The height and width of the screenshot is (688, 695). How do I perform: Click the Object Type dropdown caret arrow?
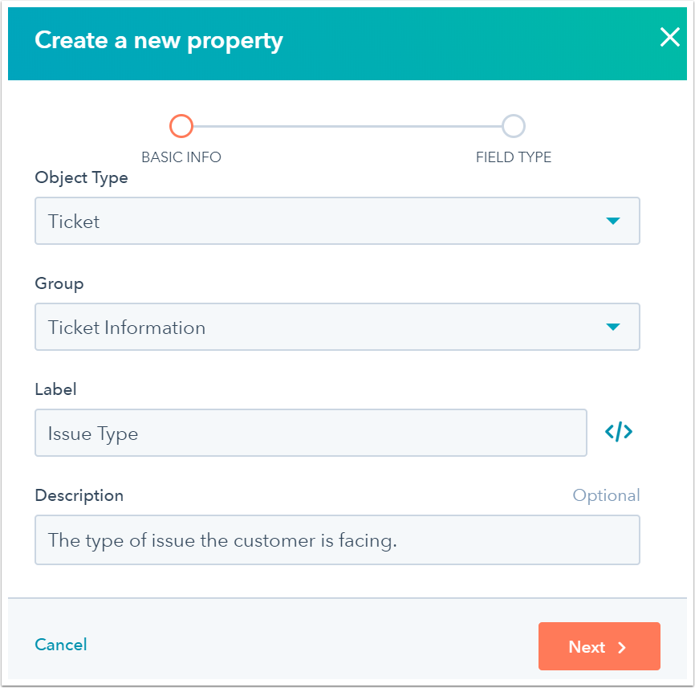(613, 221)
